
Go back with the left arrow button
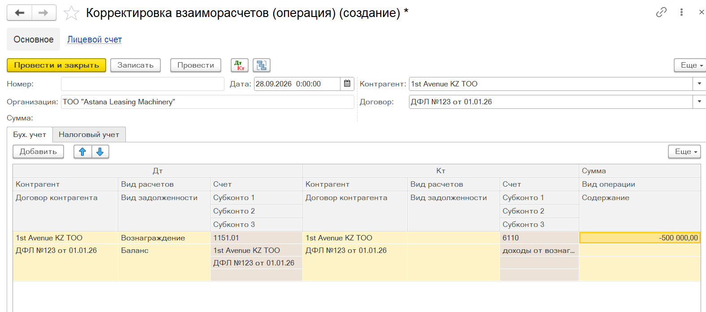pos(20,13)
